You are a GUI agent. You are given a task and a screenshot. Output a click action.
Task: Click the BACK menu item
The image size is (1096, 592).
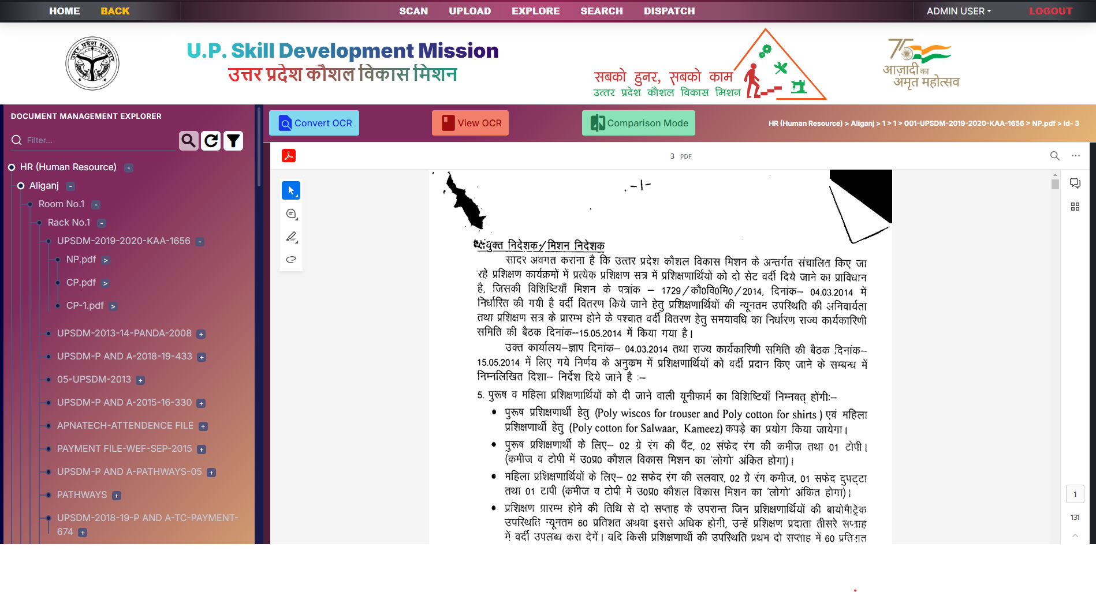(115, 11)
